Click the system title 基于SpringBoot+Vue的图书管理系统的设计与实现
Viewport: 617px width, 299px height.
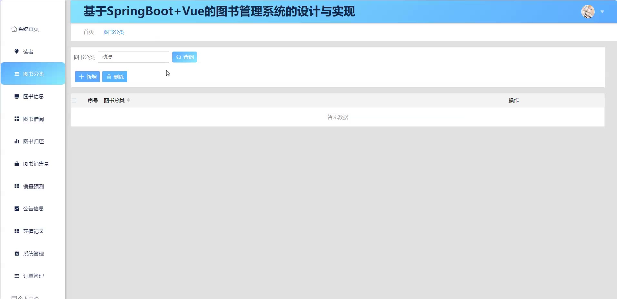coord(219,11)
